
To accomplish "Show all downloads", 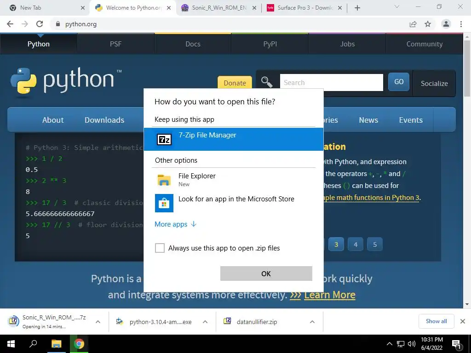I will pyautogui.click(x=436, y=321).
